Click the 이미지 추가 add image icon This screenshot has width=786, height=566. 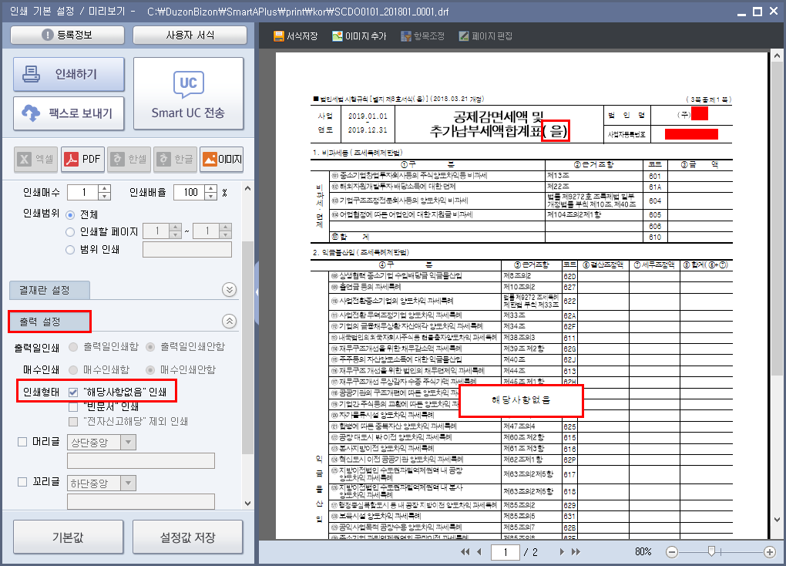338,36
